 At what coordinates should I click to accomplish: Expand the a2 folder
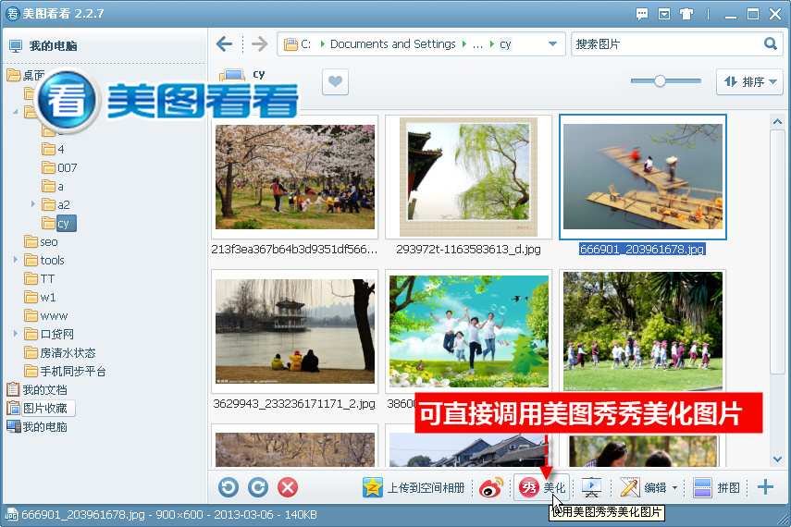tap(32, 204)
